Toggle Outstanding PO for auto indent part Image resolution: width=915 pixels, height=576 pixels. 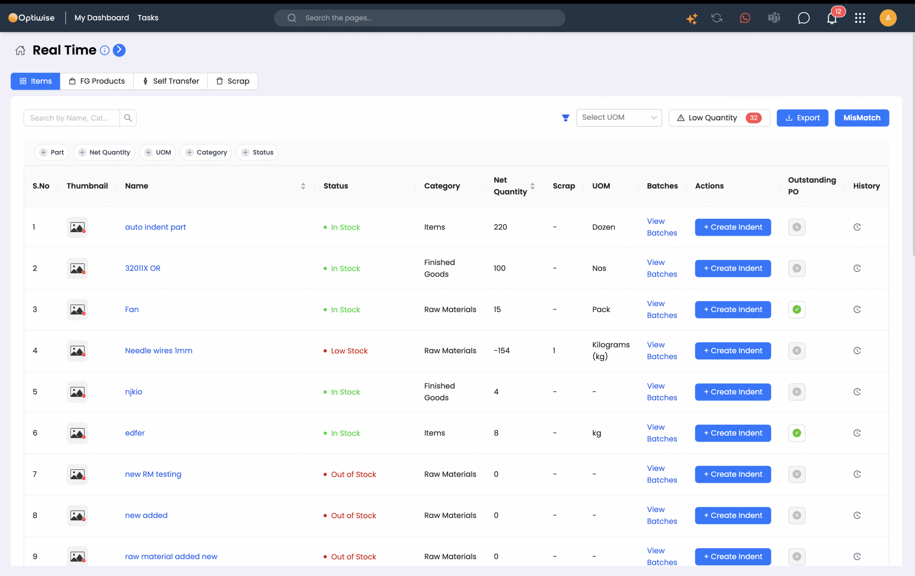pos(796,227)
